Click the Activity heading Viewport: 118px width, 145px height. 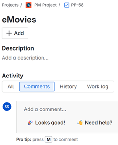coord(12,76)
